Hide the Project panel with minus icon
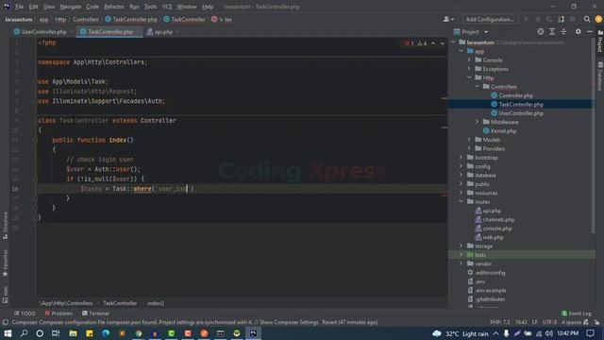This screenshot has width=604, height=340. 590,31
